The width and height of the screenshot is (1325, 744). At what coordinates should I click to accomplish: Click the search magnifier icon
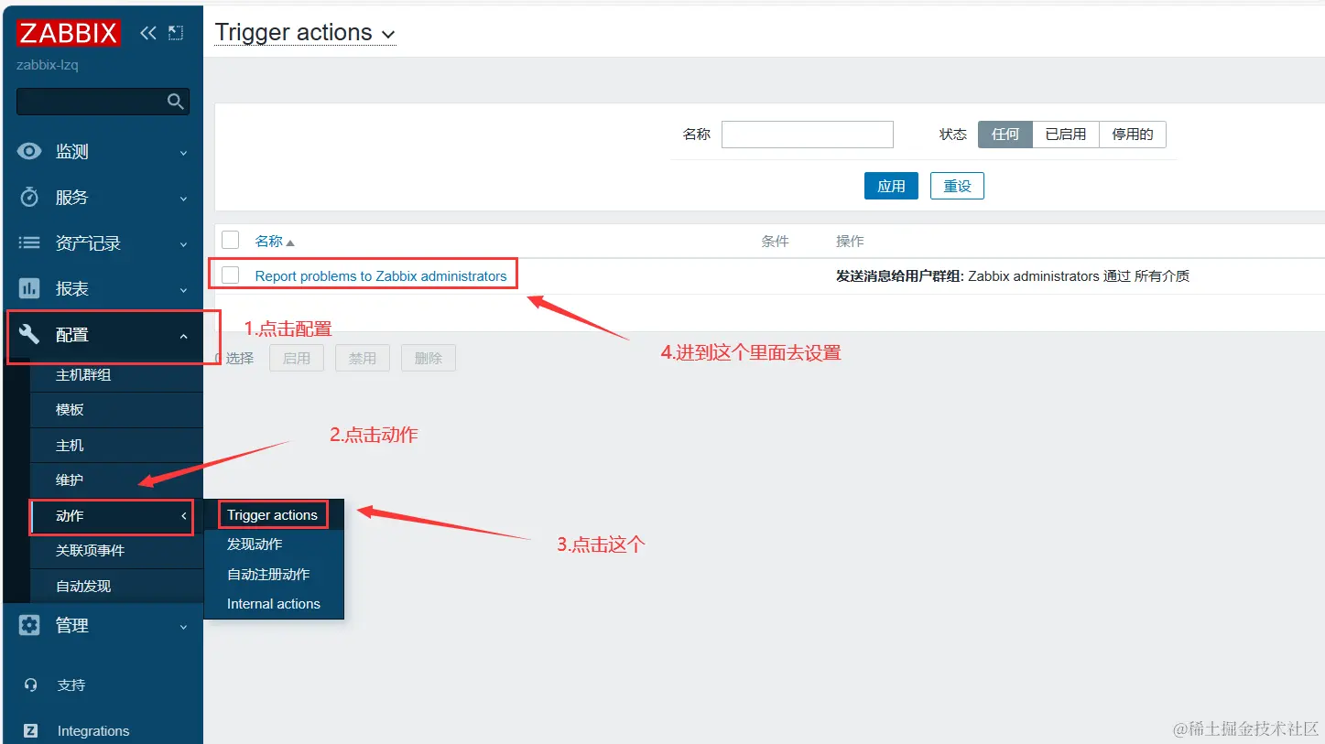(176, 102)
